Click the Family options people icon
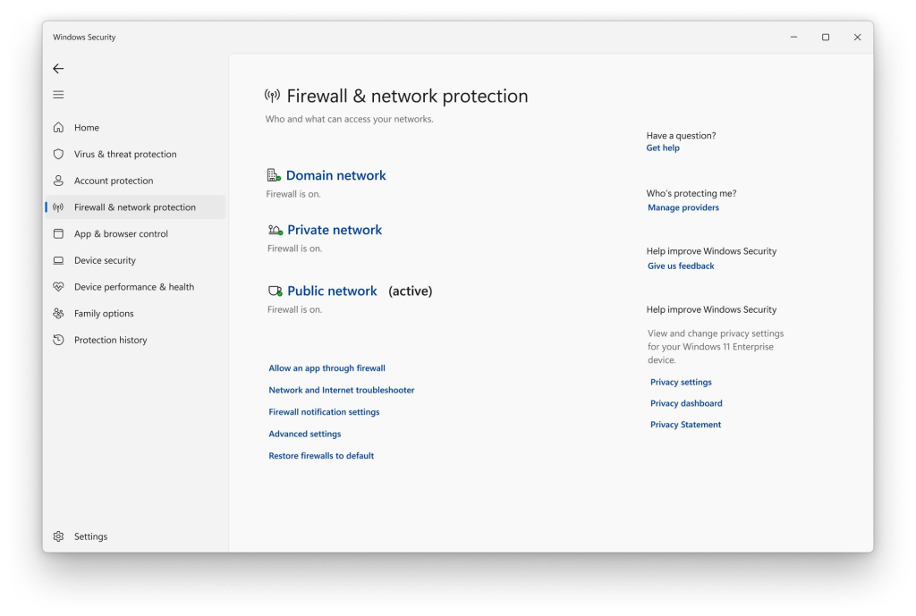Screen dimensions: 916x616 tap(58, 314)
